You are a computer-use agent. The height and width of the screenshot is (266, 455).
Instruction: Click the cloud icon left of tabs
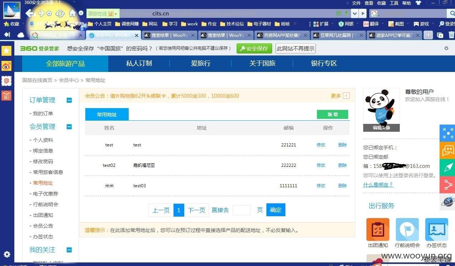point(21,35)
